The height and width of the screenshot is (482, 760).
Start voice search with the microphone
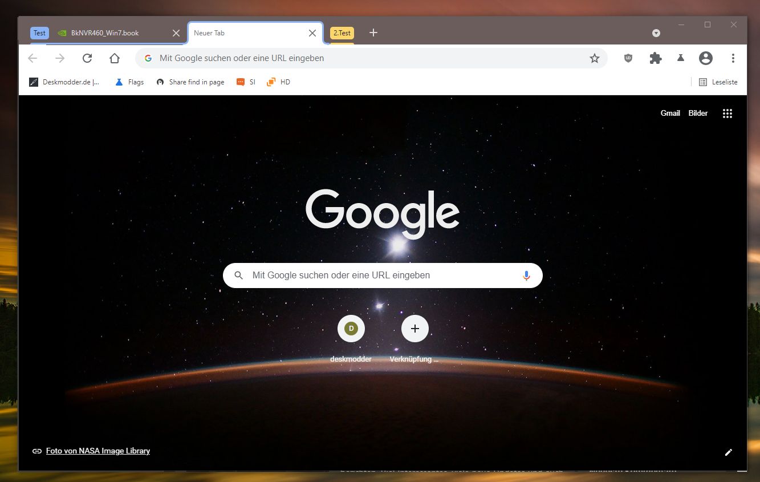point(526,276)
